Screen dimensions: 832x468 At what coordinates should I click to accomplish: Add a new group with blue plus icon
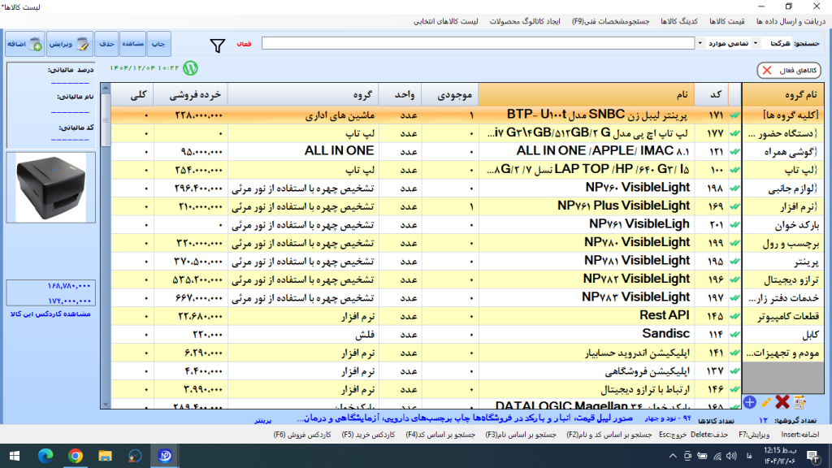point(749,401)
